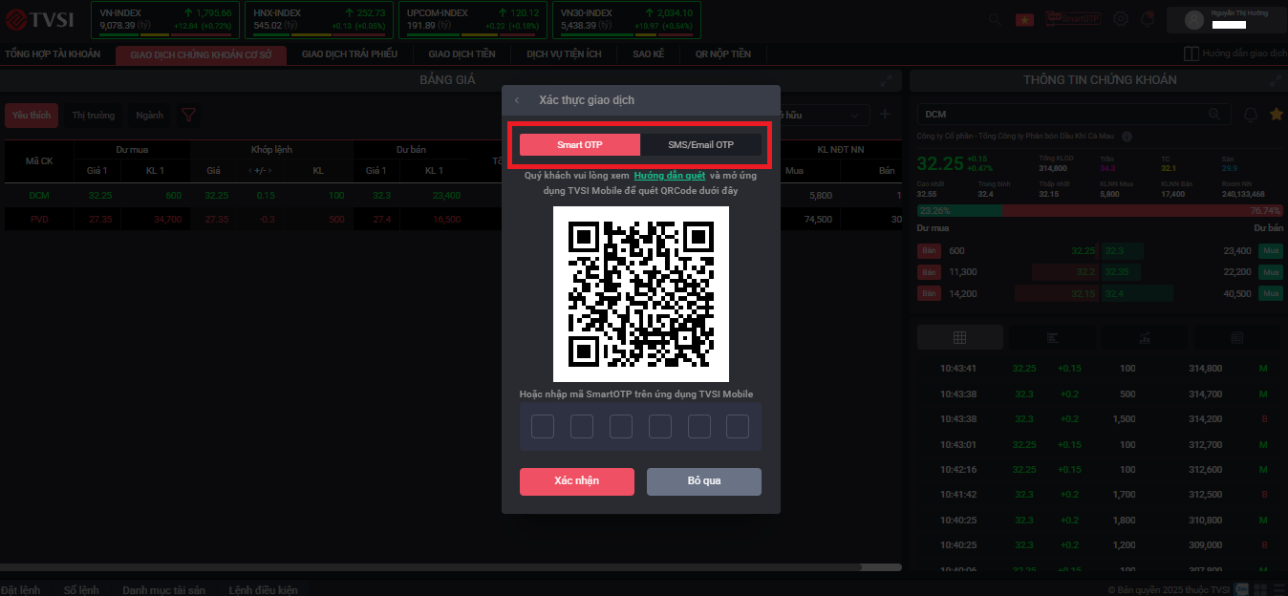Click the red filter funnel icon

[189, 116]
